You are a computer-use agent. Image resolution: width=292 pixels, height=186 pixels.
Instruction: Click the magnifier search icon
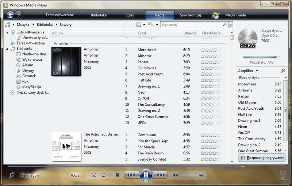(224, 24)
